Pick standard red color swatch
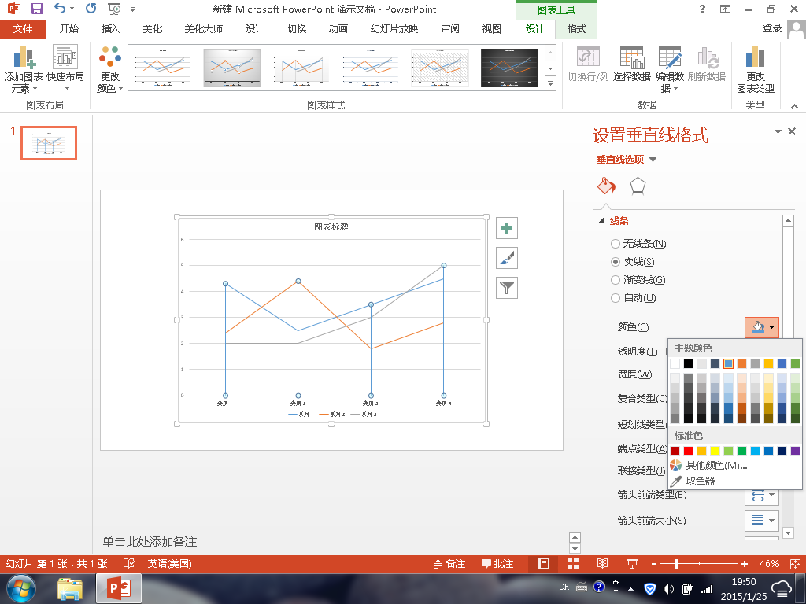This screenshot has width=806, height=604. [688, 451]
